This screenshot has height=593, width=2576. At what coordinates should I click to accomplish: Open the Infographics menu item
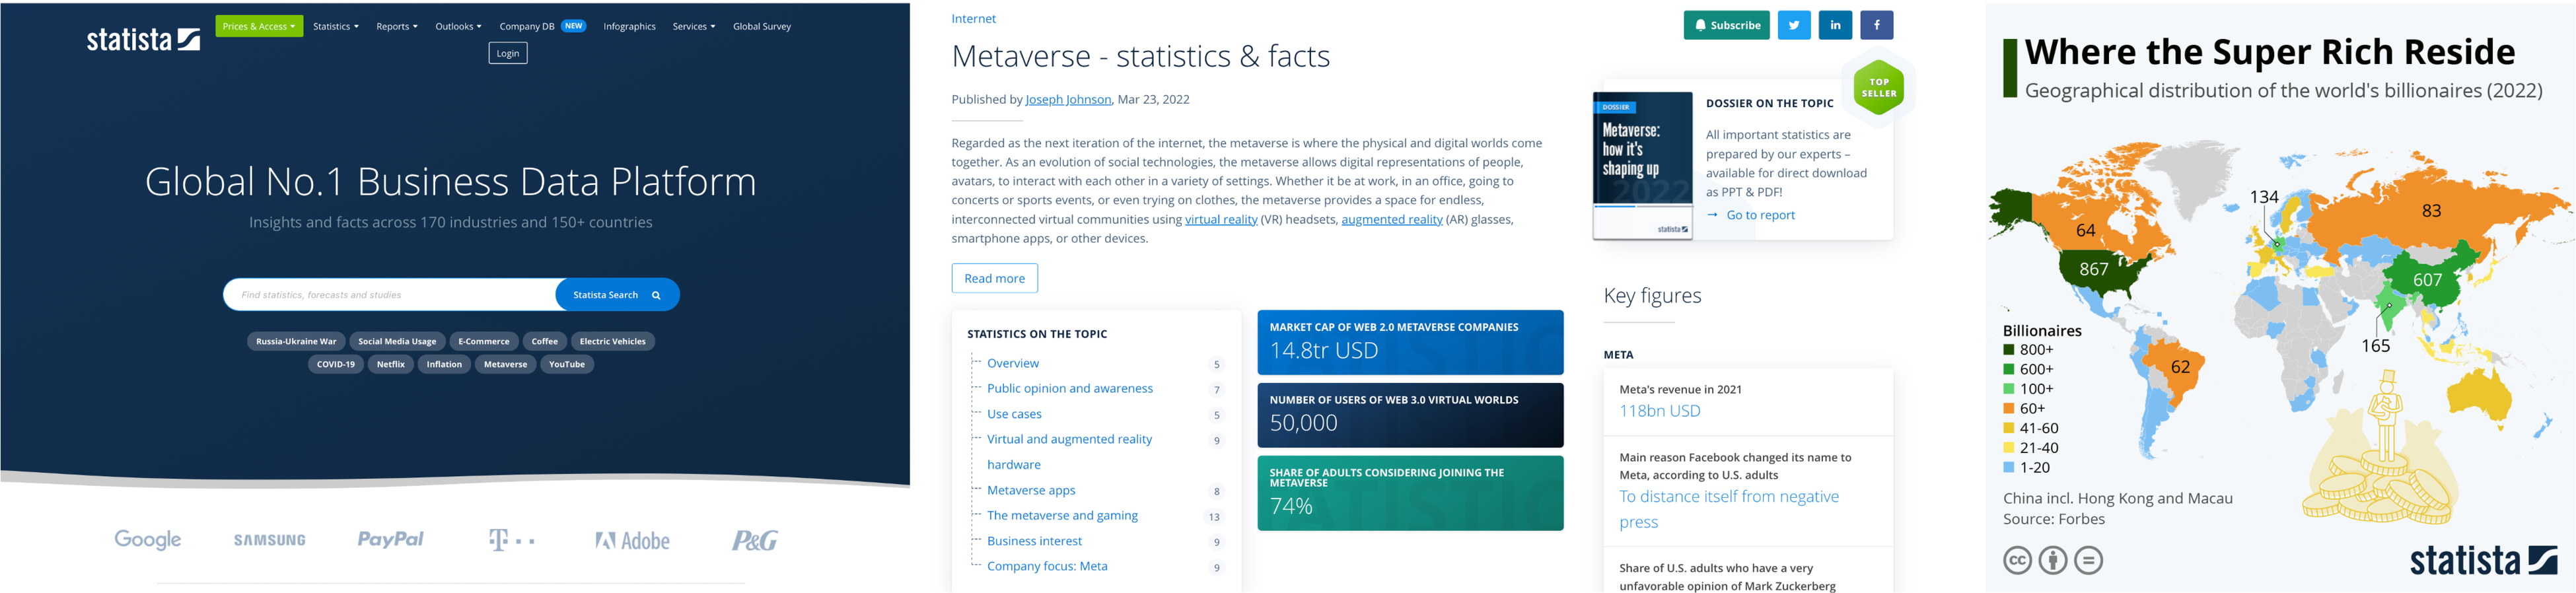coord(630,26)
